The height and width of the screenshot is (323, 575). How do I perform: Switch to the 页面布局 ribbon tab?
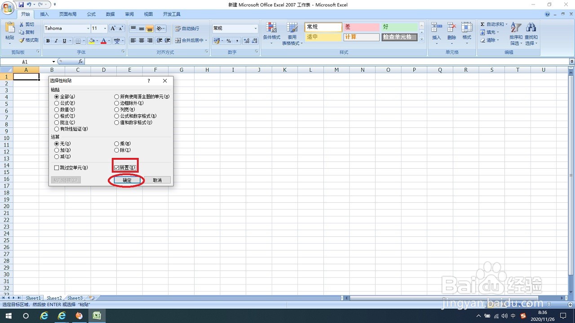click(67, 14)
